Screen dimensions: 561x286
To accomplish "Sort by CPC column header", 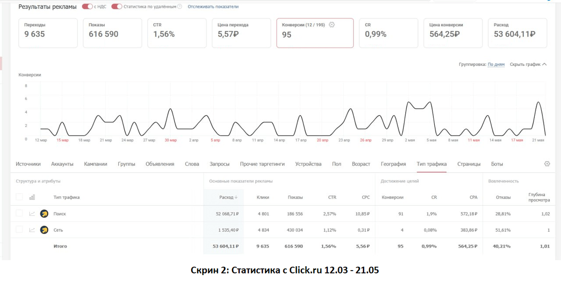I will pyautogui.click(x=366, y=197).
